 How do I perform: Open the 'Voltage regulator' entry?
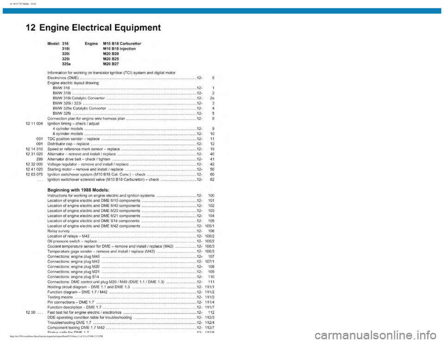pyautogui.click(x=131, y=165)
